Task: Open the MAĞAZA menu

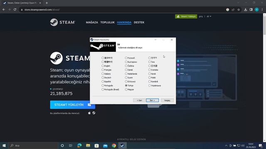Action: point(92,22)
